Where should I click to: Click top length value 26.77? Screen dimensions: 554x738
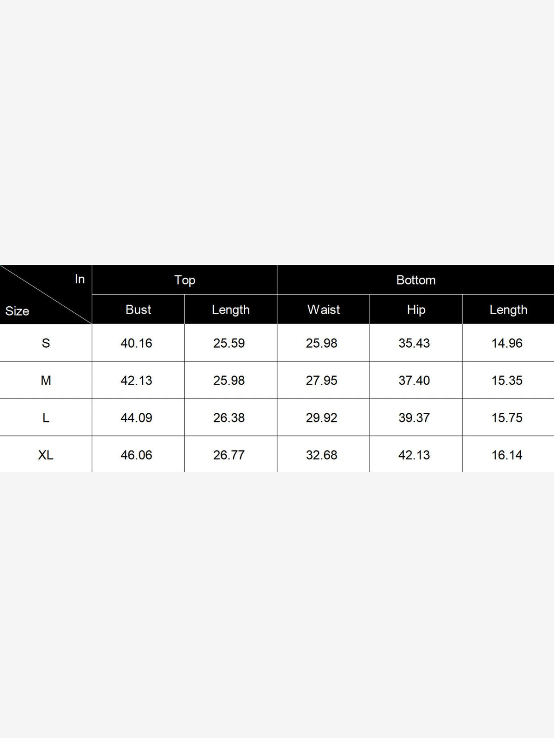(229, 455)
